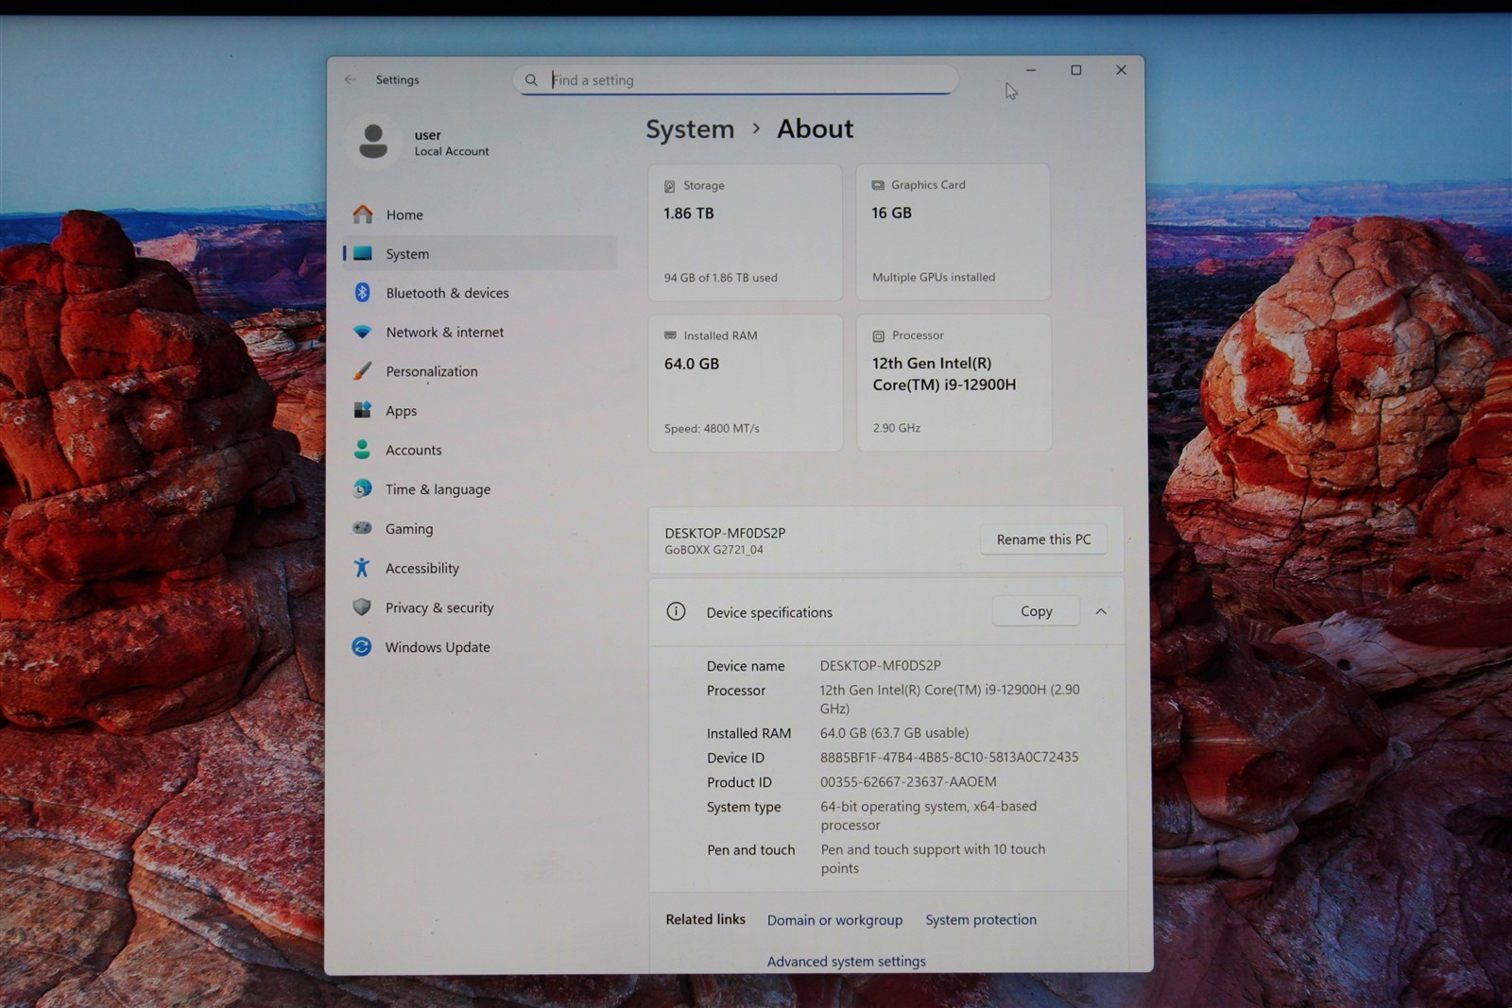
Task: Click the back arrow in Settings
Action: 351,79
